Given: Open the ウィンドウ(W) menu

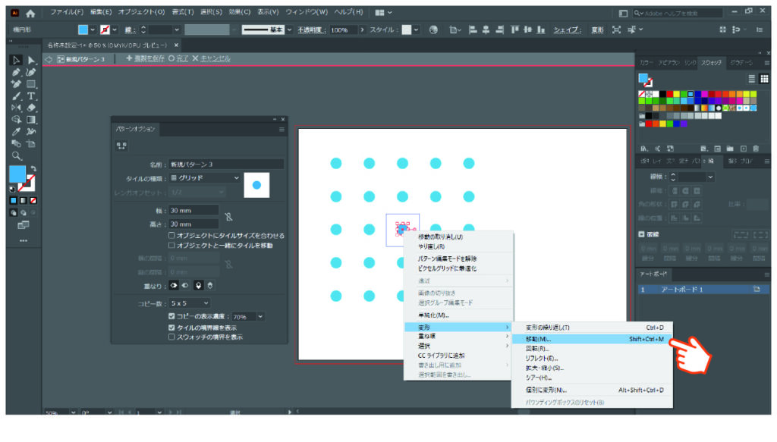Looking at the screenshot, I should coord(307,12).
